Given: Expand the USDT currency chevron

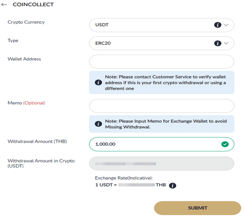Looking at the screenshot, I should coord(226,25).
